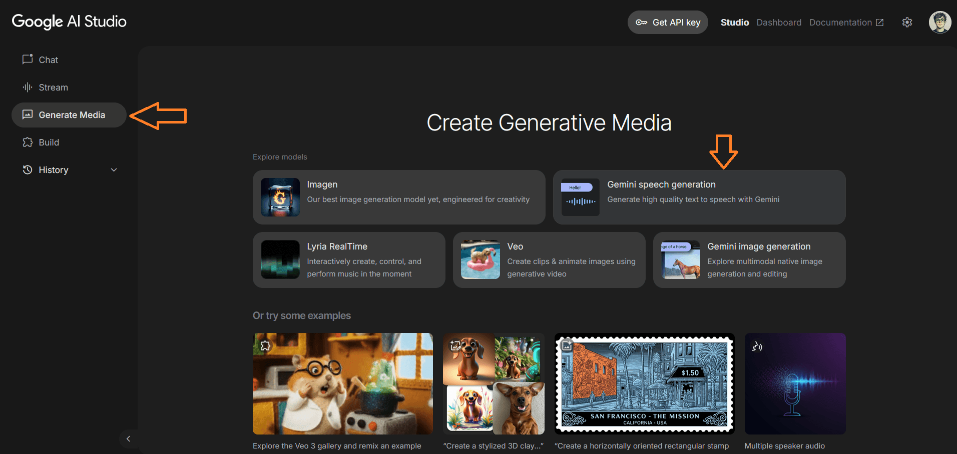Viewport: 957px width, 454px height.
Task: Open the Chat panel icon in sidebar
Action: pos(28,59)
